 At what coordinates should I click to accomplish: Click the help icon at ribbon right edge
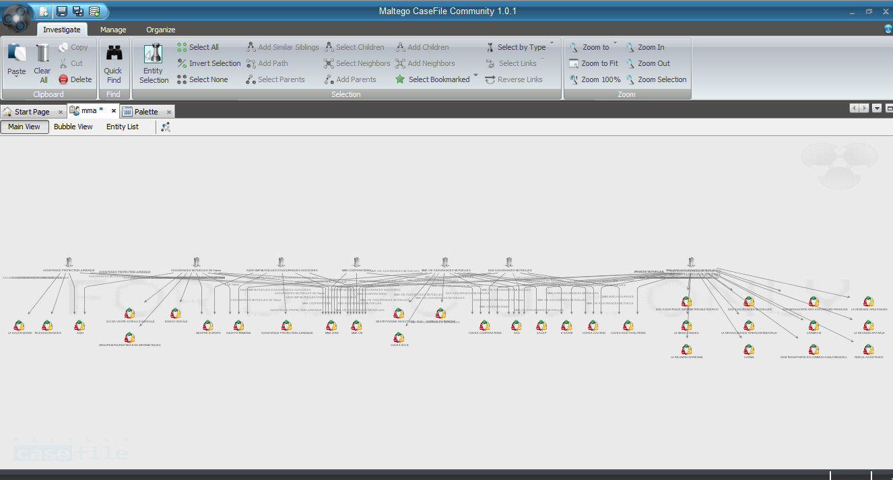tap(888, 29)
